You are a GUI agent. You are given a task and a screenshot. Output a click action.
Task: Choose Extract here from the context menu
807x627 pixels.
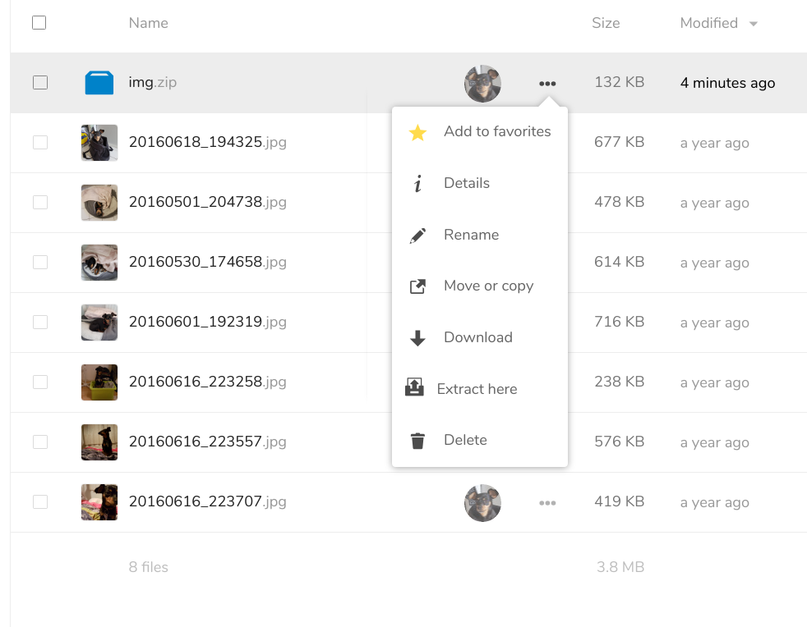477,389
